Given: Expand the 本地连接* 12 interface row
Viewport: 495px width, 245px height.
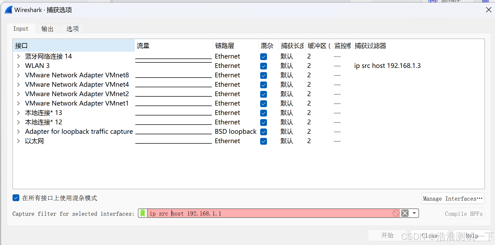Looking at the screenshot, I should coord(18,122).
